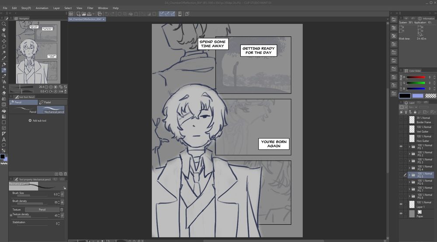Select the Pencil sub tool group
Image resolution: width=437 pixels, height=242 pixels.
point(24,102)
